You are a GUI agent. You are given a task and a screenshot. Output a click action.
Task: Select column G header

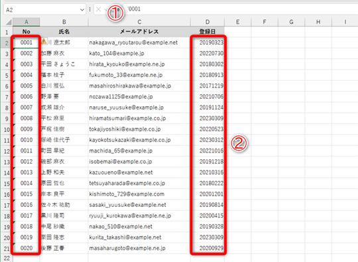coord(291,22)
